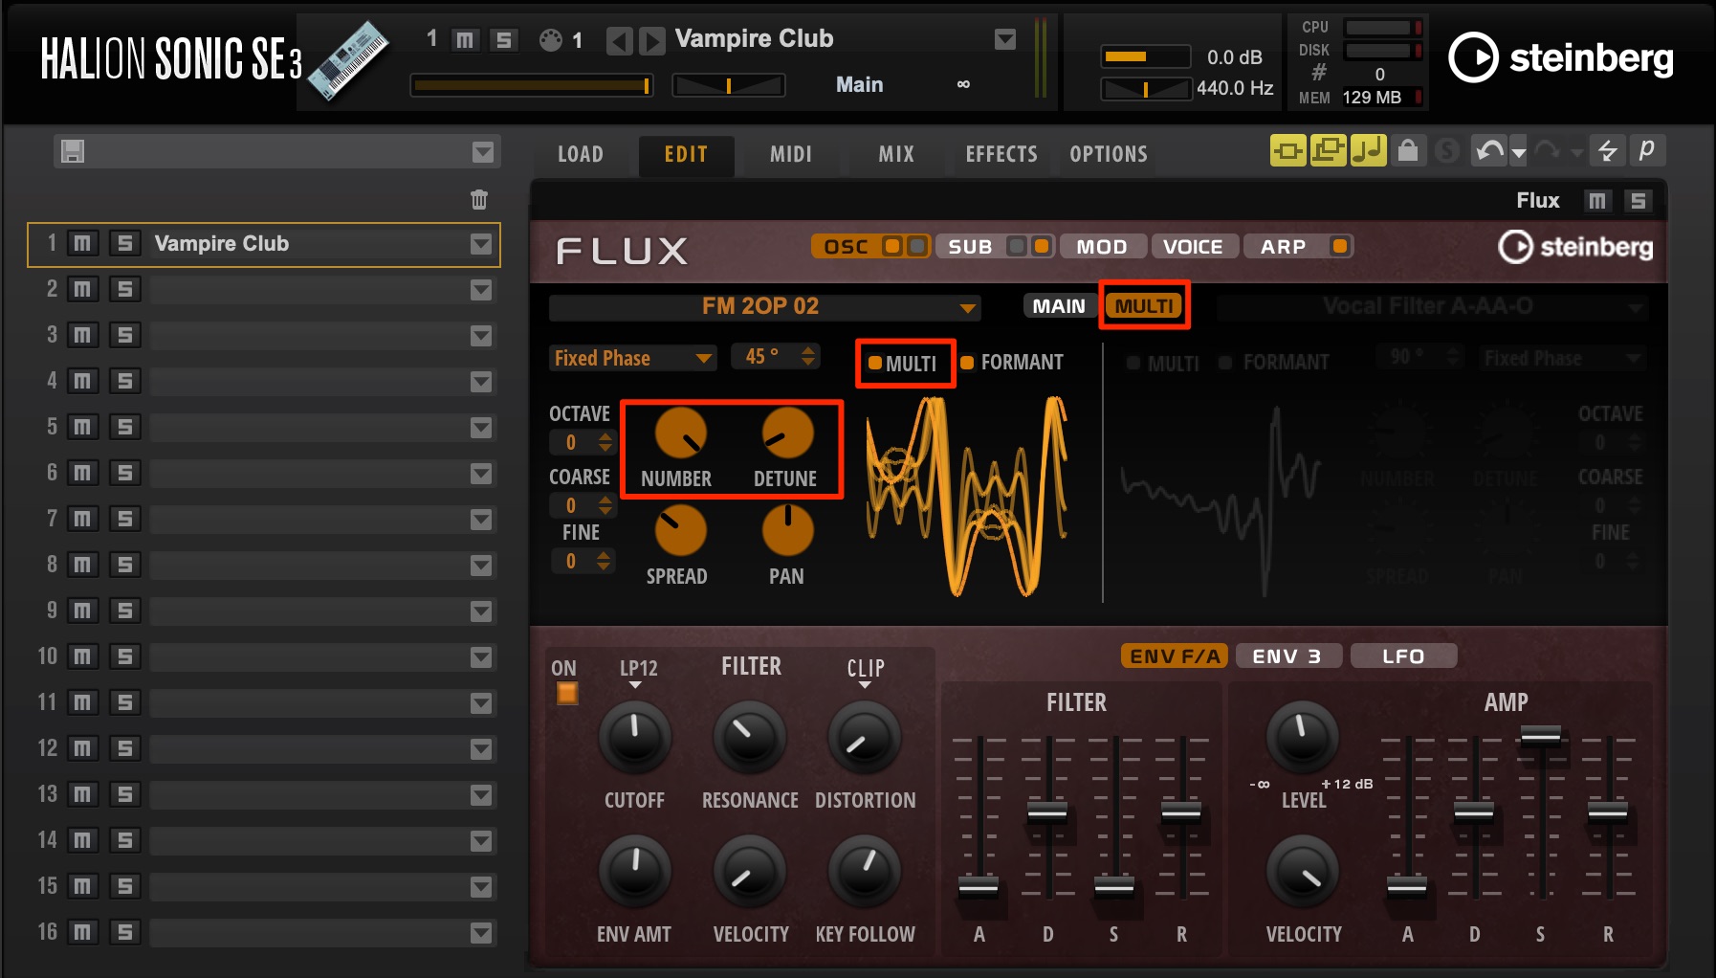Viewport: 1716px width, 978px height.
Task: Click the keyboard instrument image in header
Action: pos(349,60)
